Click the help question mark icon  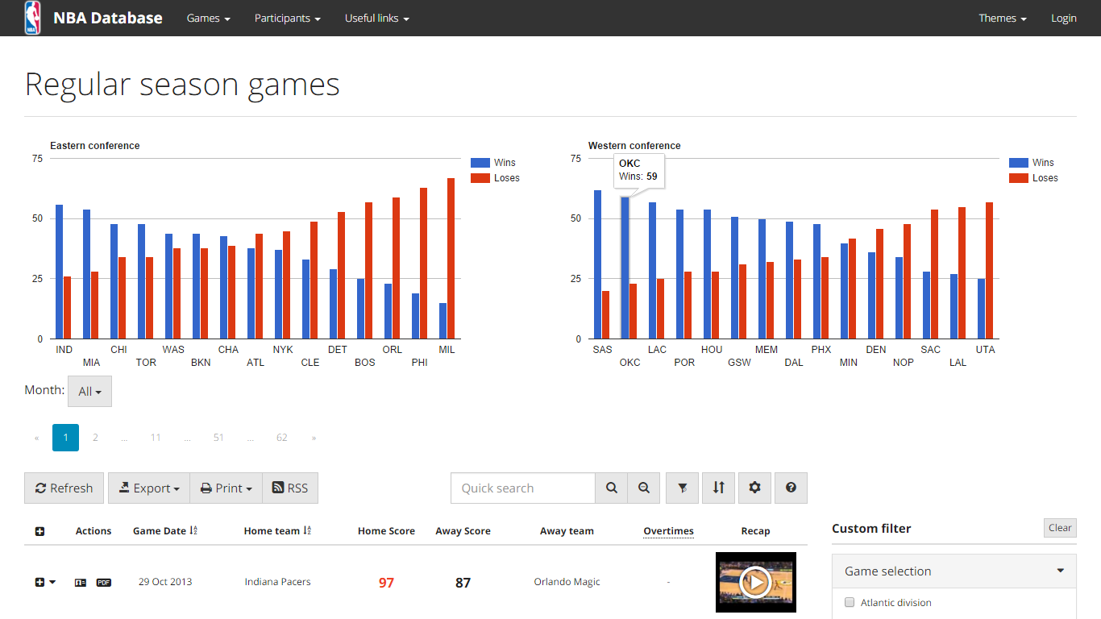click(791, 488)
